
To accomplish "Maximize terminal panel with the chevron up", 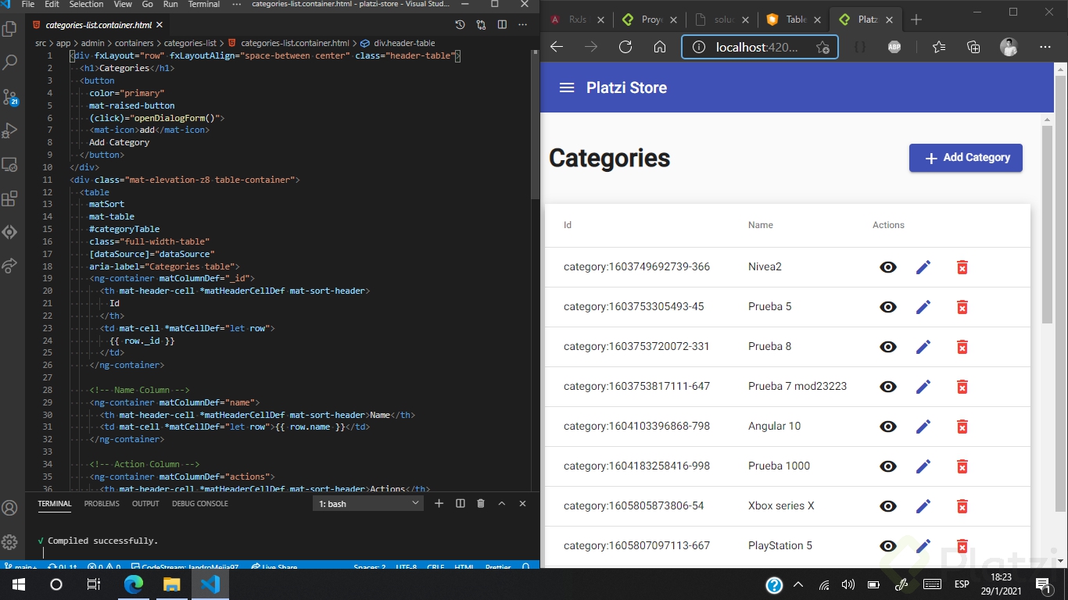I will coord(502,504).
